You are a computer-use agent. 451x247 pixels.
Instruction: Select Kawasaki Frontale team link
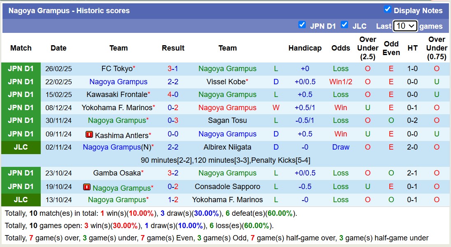pyautogui.click(x=117, y=95)
